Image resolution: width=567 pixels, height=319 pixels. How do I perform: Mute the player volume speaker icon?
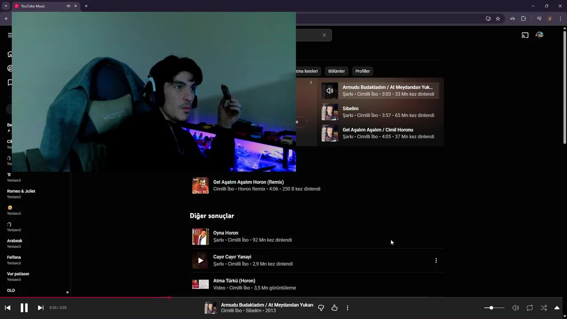pyautogui.click(x=515, y=307)
